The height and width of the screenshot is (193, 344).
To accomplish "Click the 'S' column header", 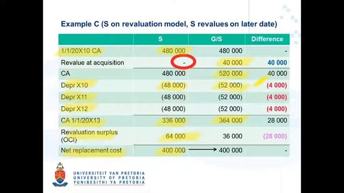I will coord(160,39).
